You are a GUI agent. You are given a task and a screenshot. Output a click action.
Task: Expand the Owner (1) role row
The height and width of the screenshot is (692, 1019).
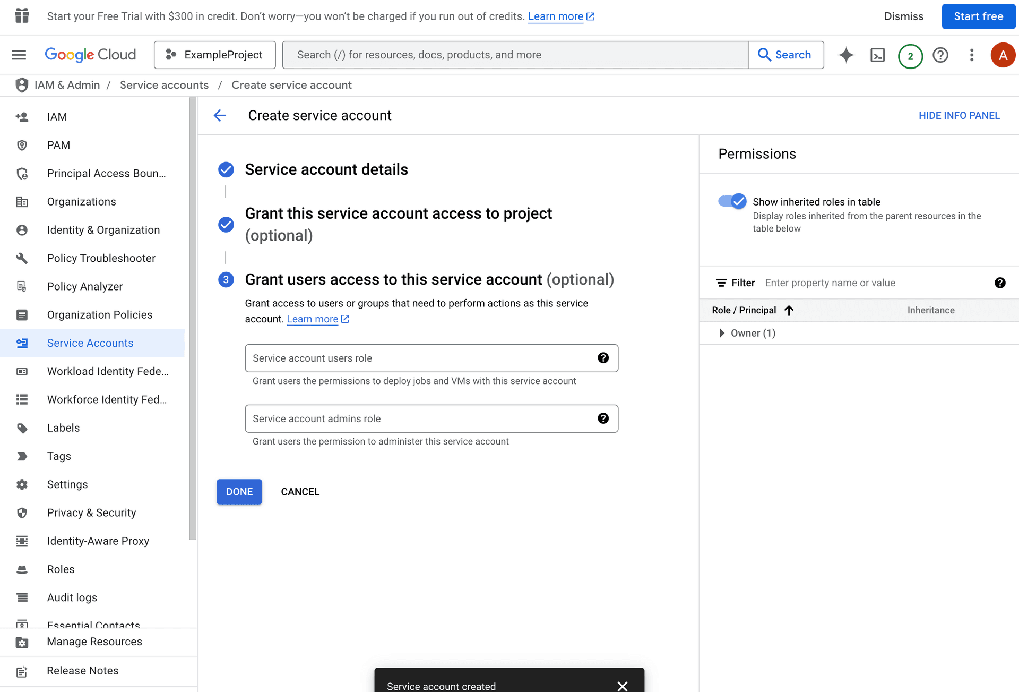721,333
